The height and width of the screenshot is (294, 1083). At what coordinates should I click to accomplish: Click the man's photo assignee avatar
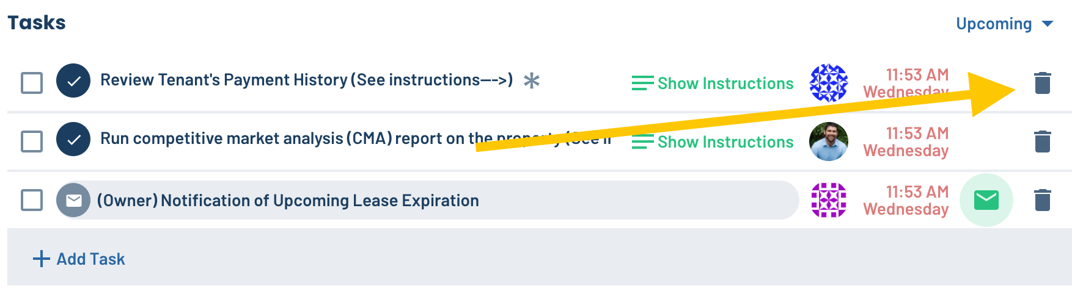[x=829, y=142]
